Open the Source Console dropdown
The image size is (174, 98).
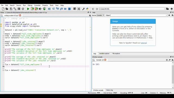pyautogui.click(x=100, y=15)
